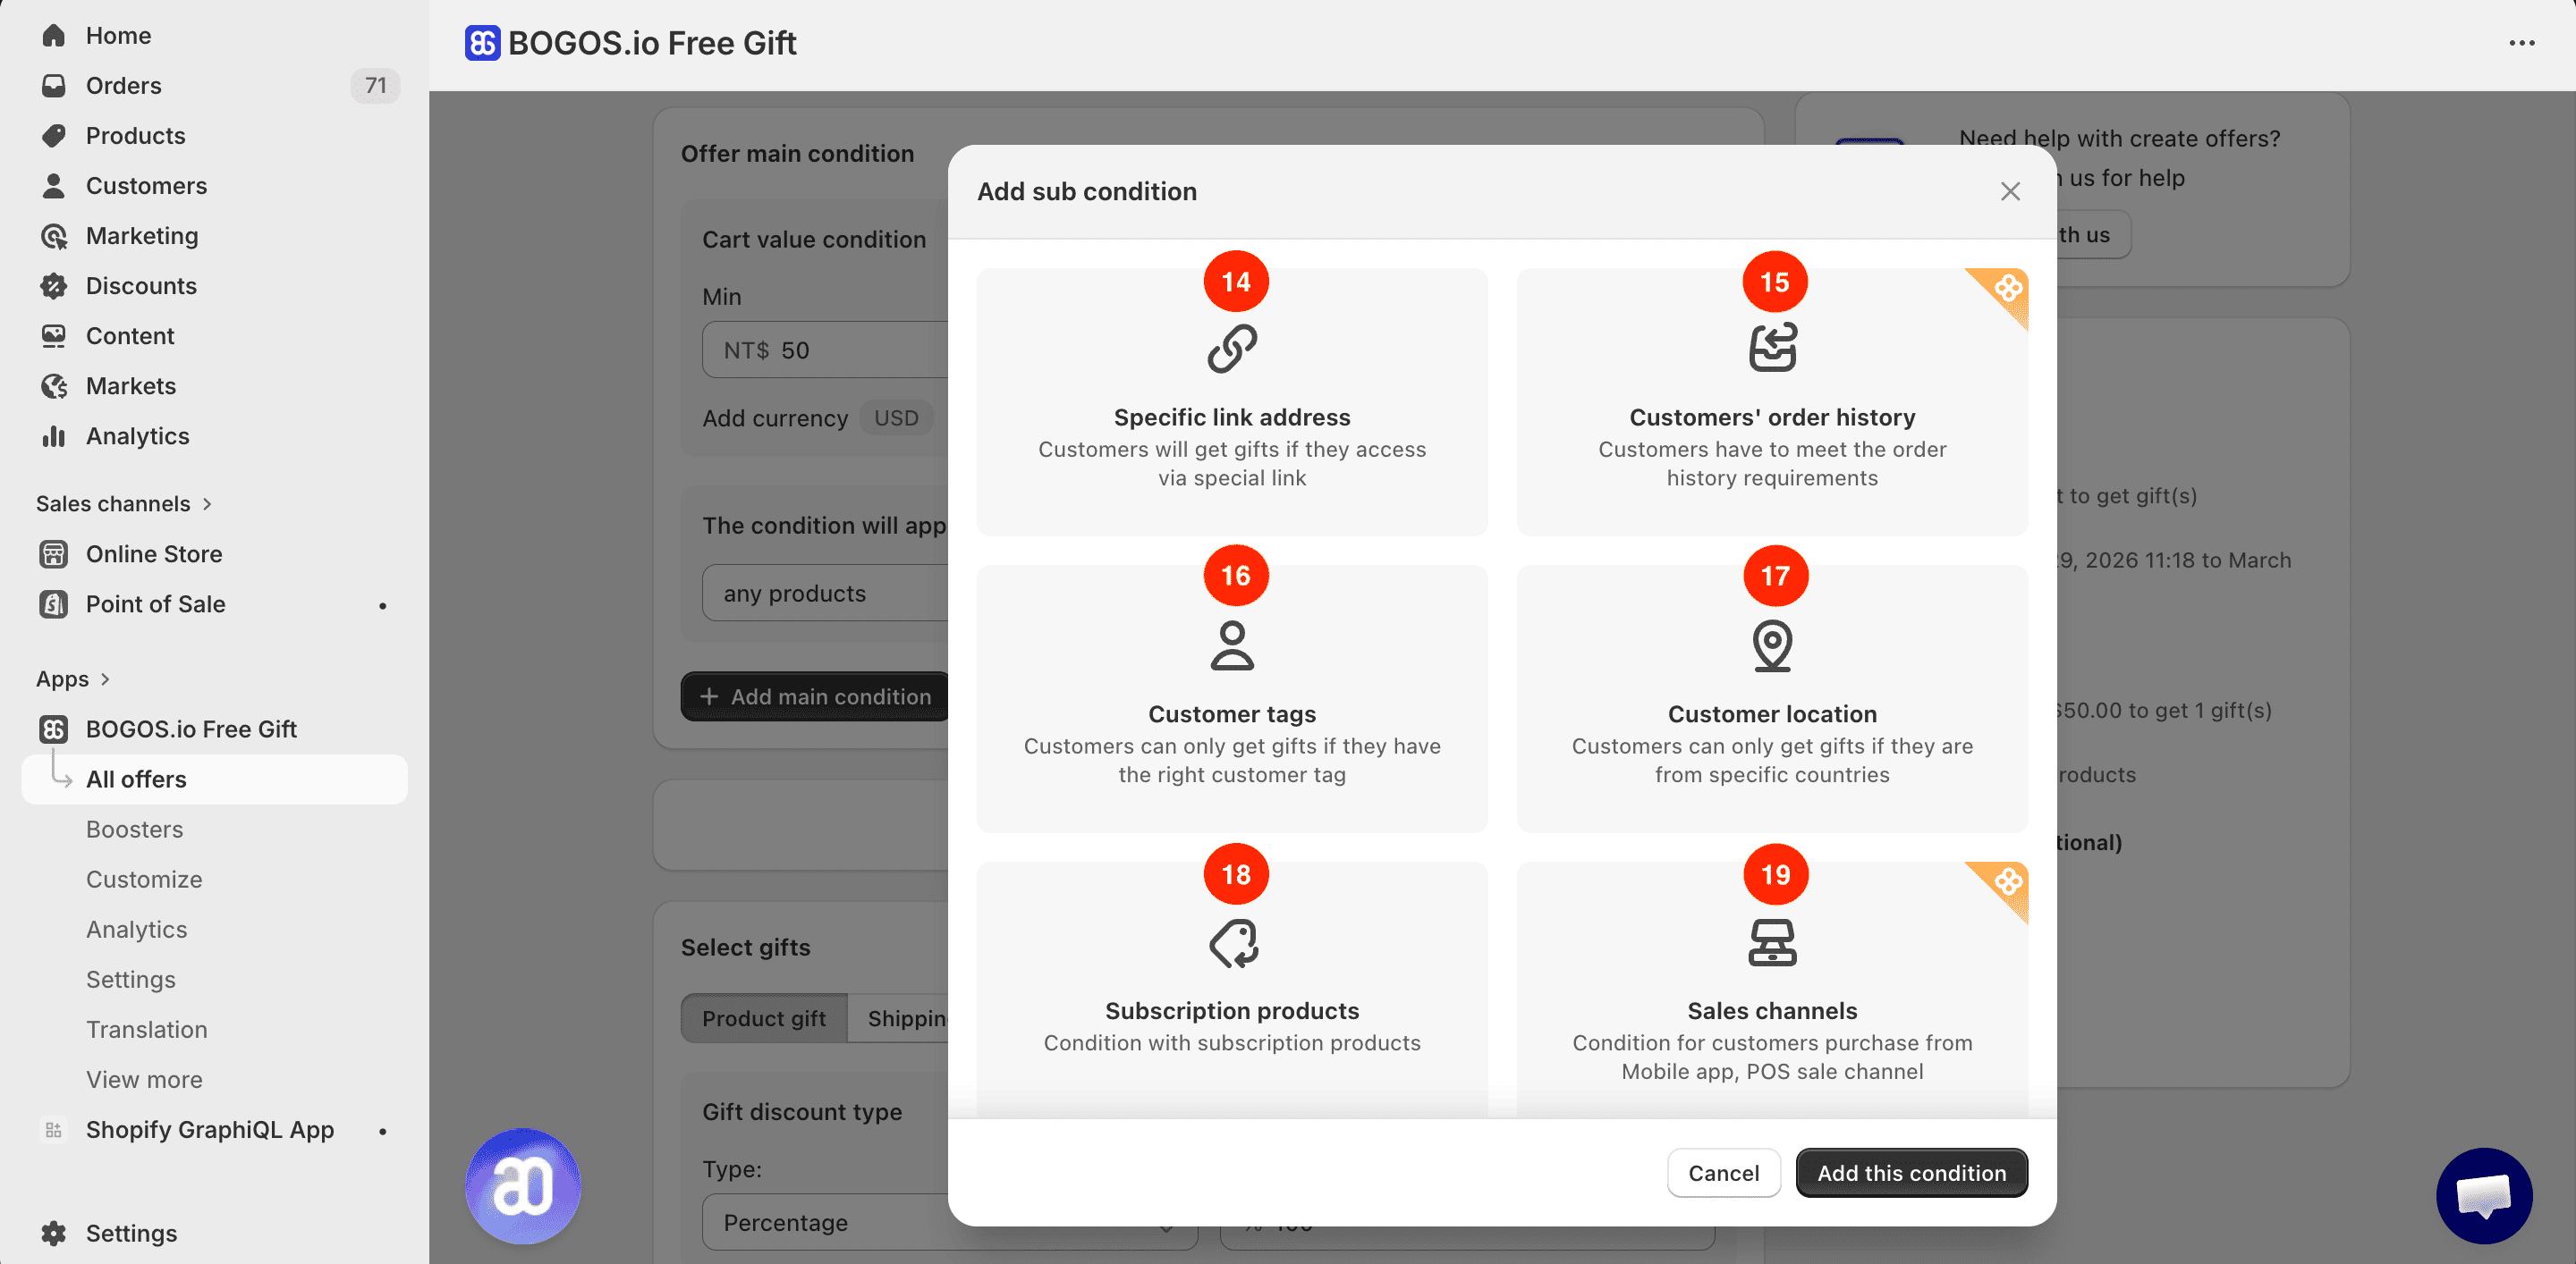Viewport: 2576px width, 1264px height.
Task: Click the round purple assistant avatar
Action: [522, 1186]
